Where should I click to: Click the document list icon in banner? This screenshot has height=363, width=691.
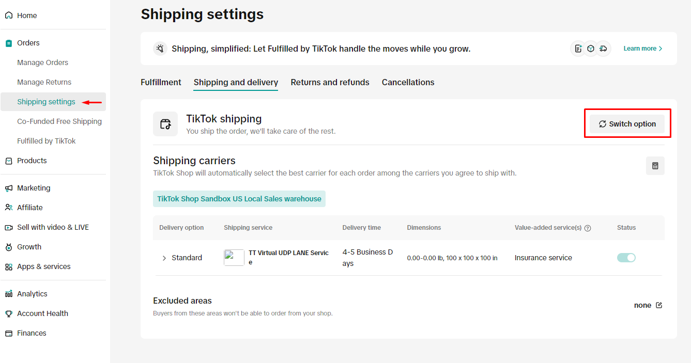(578, 49)
